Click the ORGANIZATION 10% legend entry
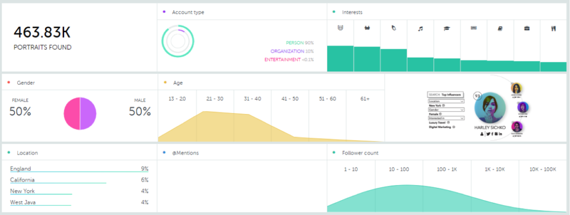Image resolution: width=570 pixels, height=215 pixels. click(x=292, y=51)
